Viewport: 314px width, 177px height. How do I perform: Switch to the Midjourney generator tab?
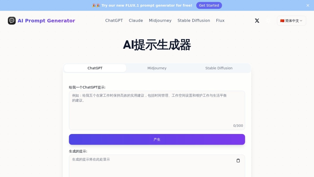point(157,68)
